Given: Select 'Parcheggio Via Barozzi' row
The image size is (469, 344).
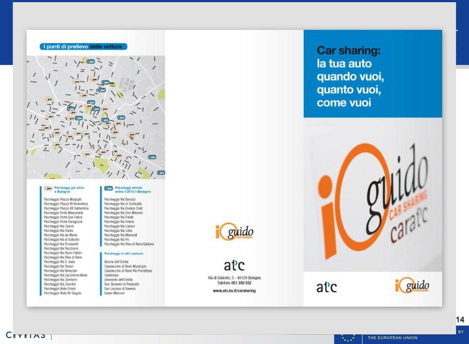Looking at the screenshot, I should pyautogui.click(x=120, y=199).
